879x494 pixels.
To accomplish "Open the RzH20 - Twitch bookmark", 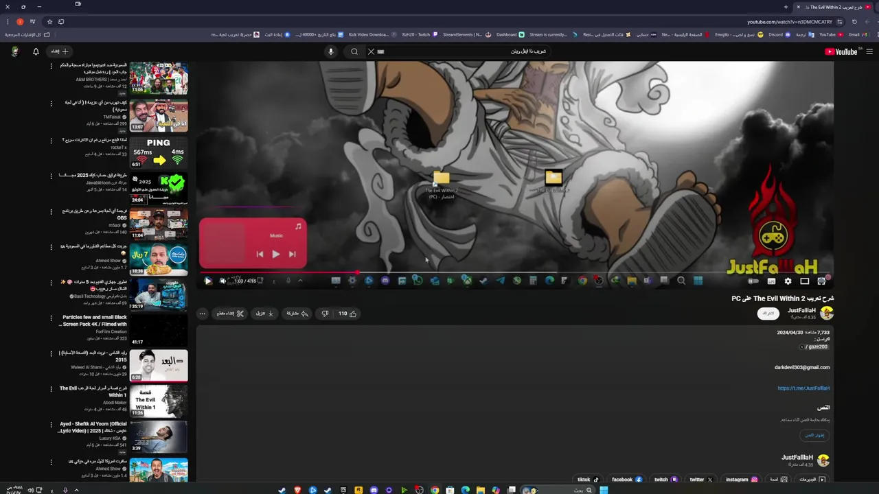I will tap(419, 34).
